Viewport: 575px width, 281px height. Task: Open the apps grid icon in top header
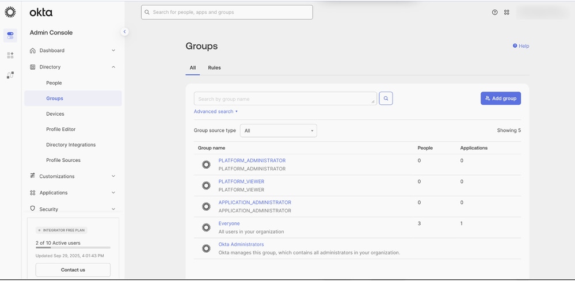click(507, 12)
